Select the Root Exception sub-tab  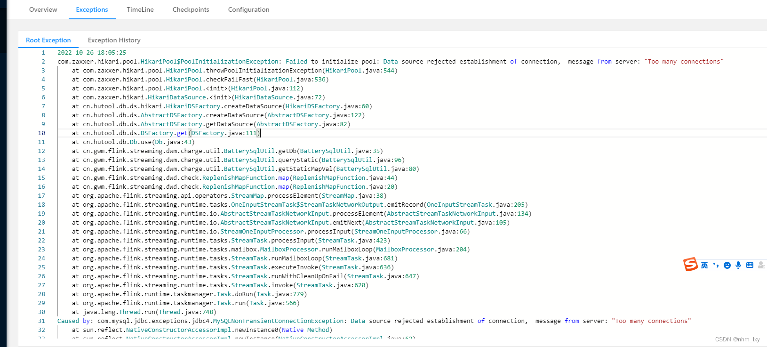(x=48, y=40)
